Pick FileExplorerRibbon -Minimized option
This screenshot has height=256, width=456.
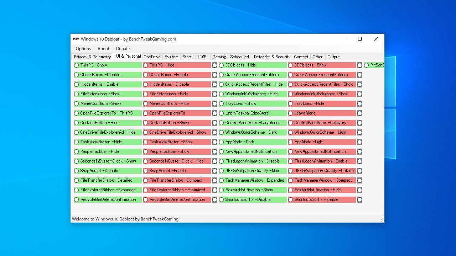(177, 190)
